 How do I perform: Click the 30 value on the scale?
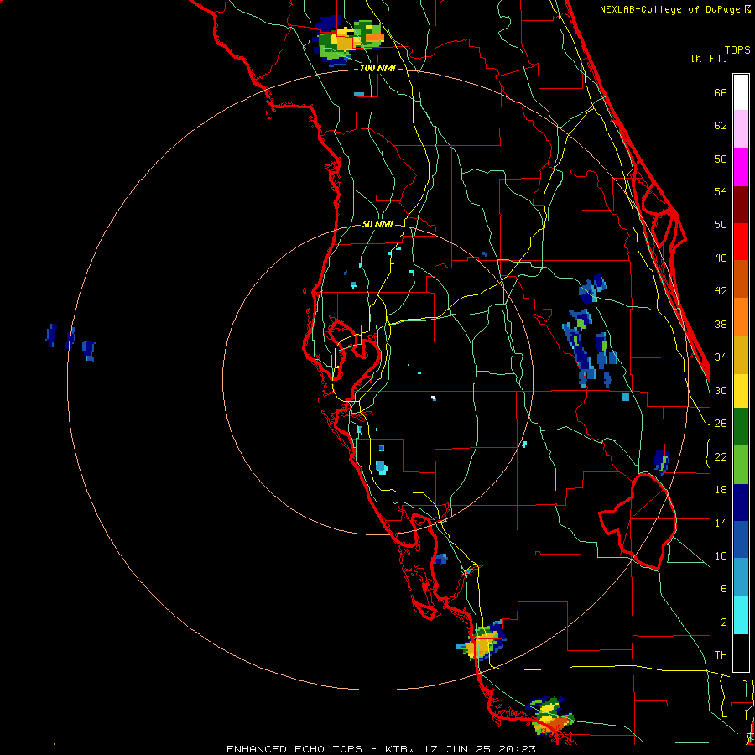[x=721, y=390]
